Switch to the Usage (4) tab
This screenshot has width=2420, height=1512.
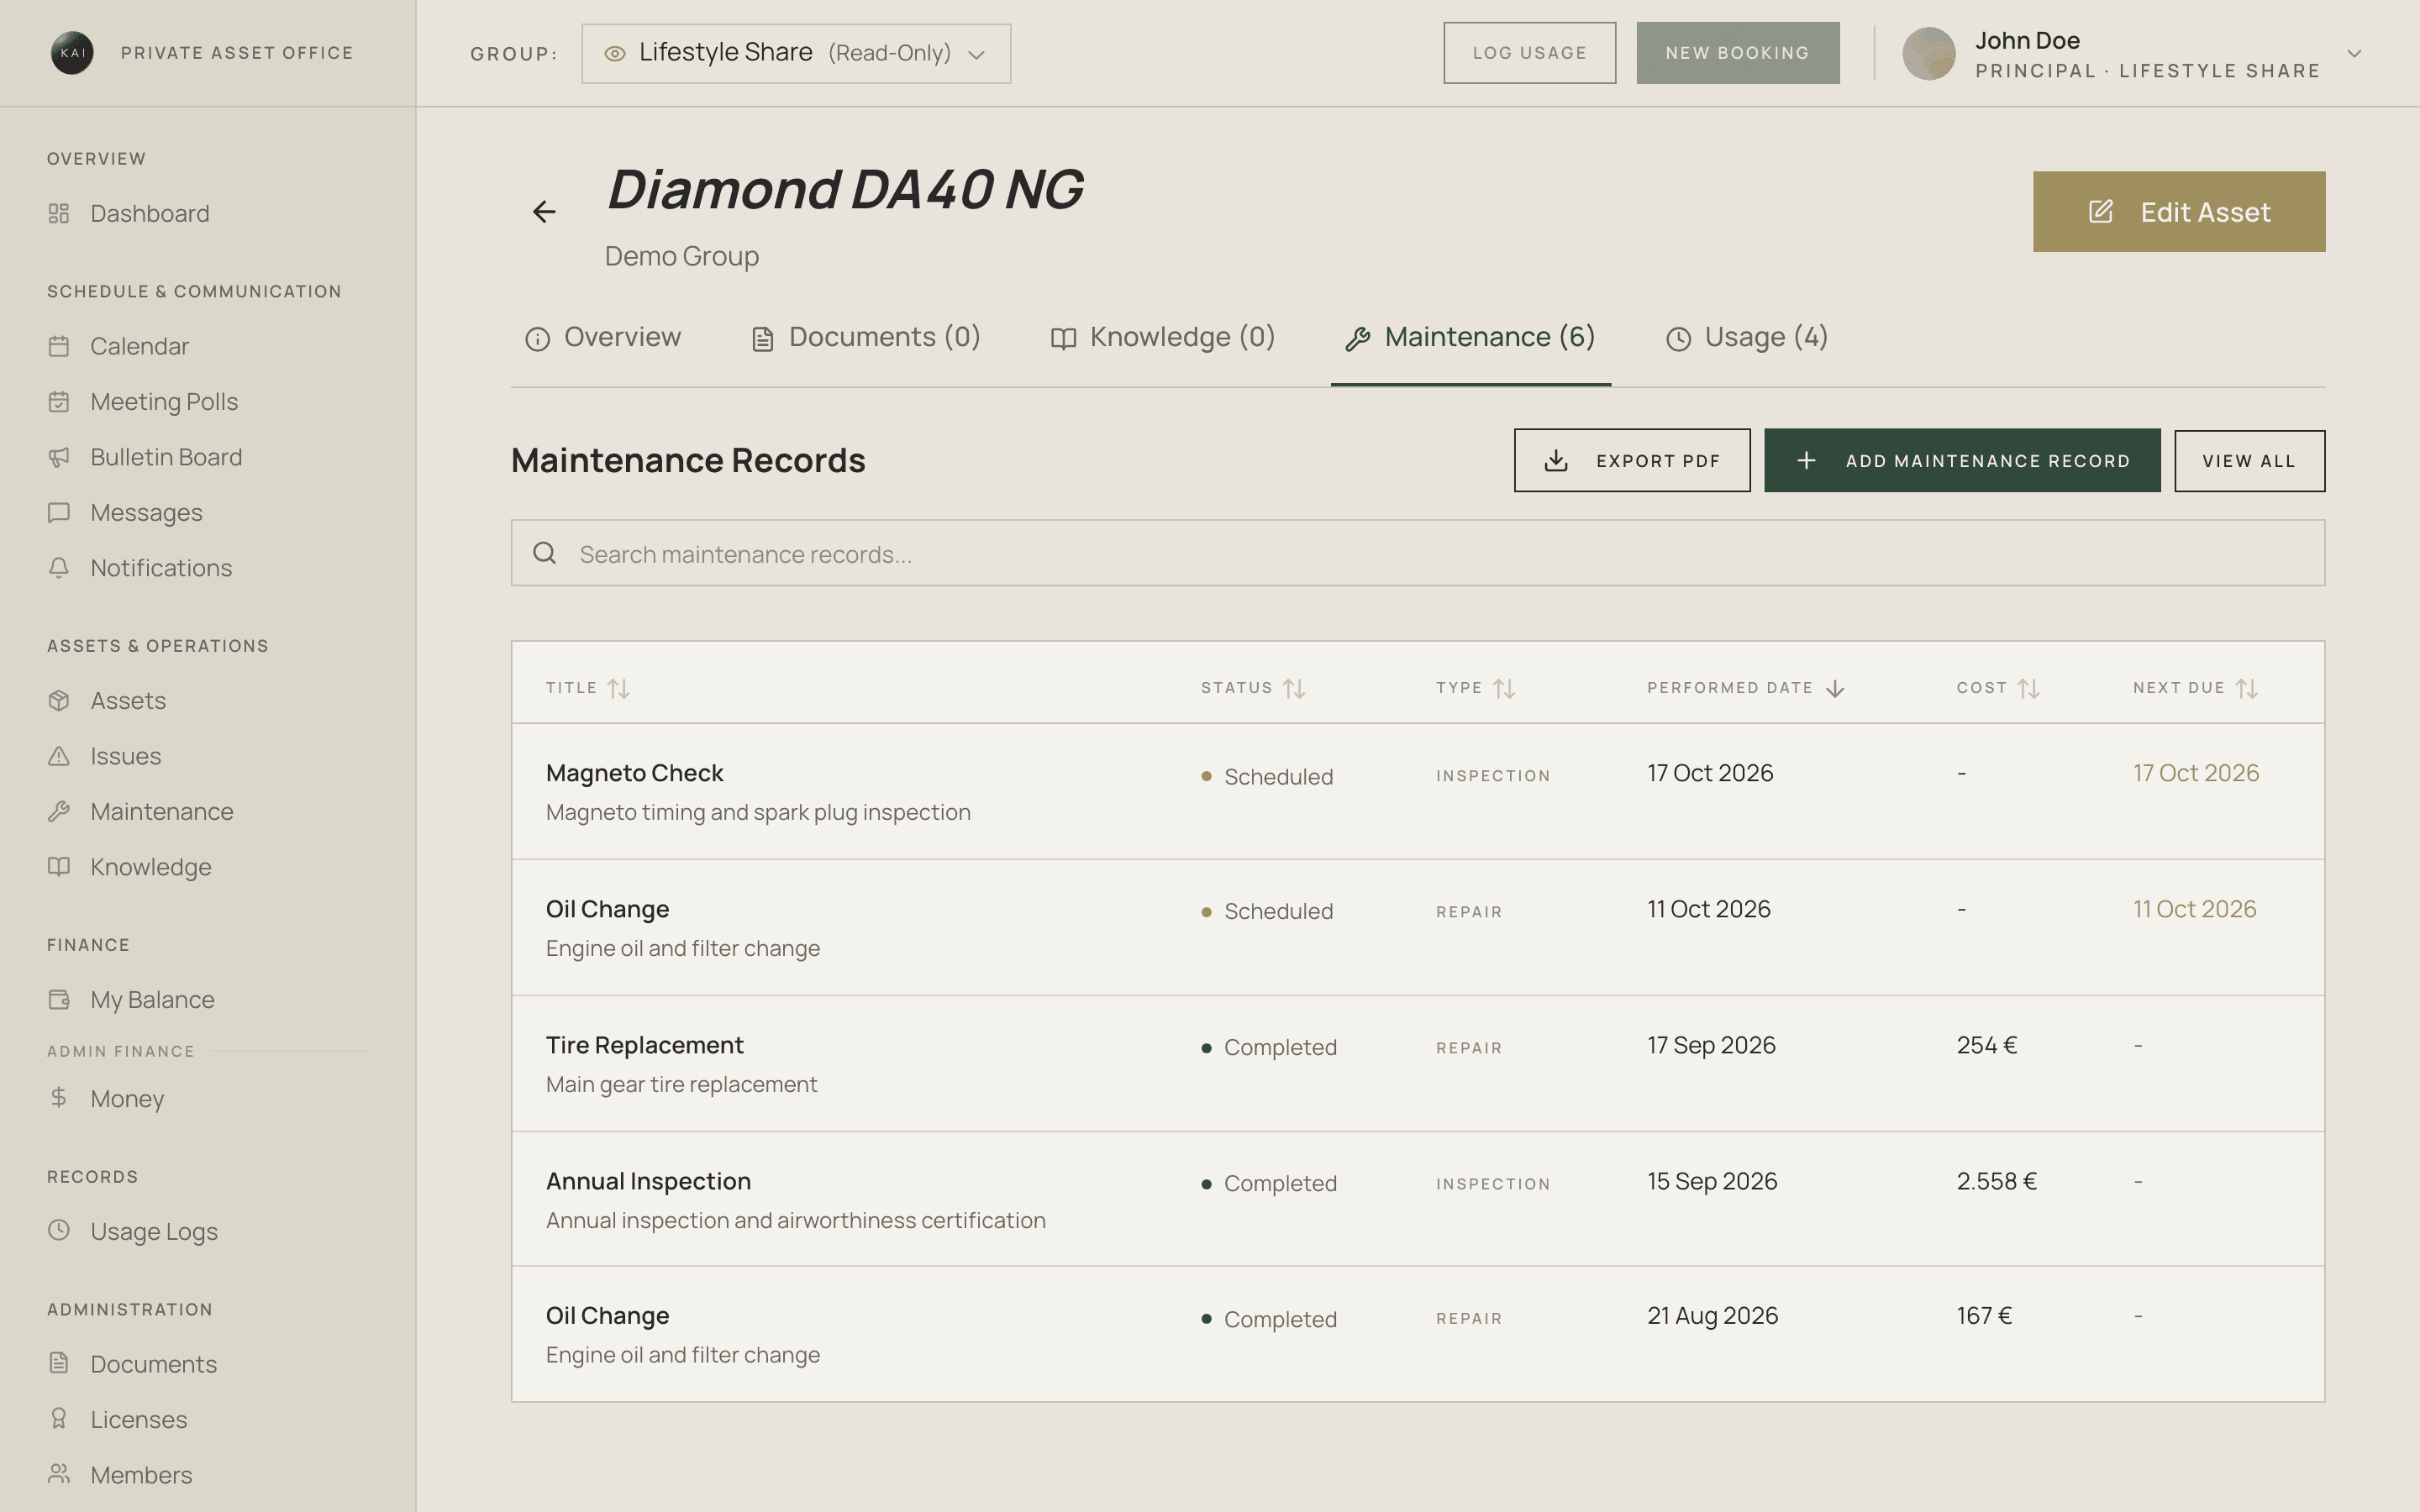[1747, 337]
